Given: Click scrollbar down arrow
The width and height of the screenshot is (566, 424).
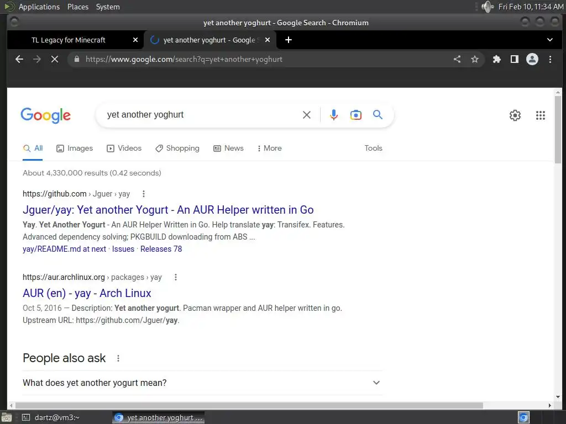Looking at the screenshot, I should click(558, 397).
